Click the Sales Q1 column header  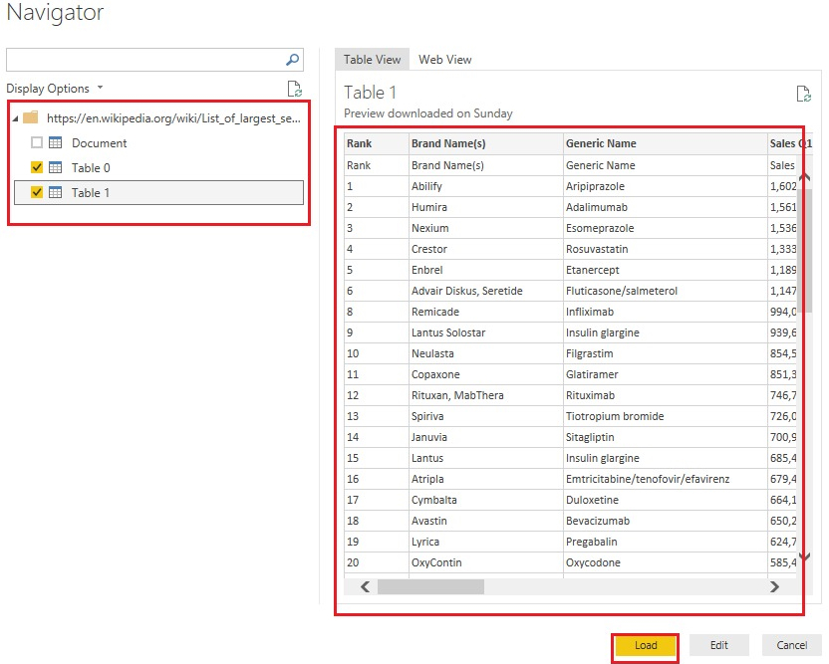(x=790, y=143)
